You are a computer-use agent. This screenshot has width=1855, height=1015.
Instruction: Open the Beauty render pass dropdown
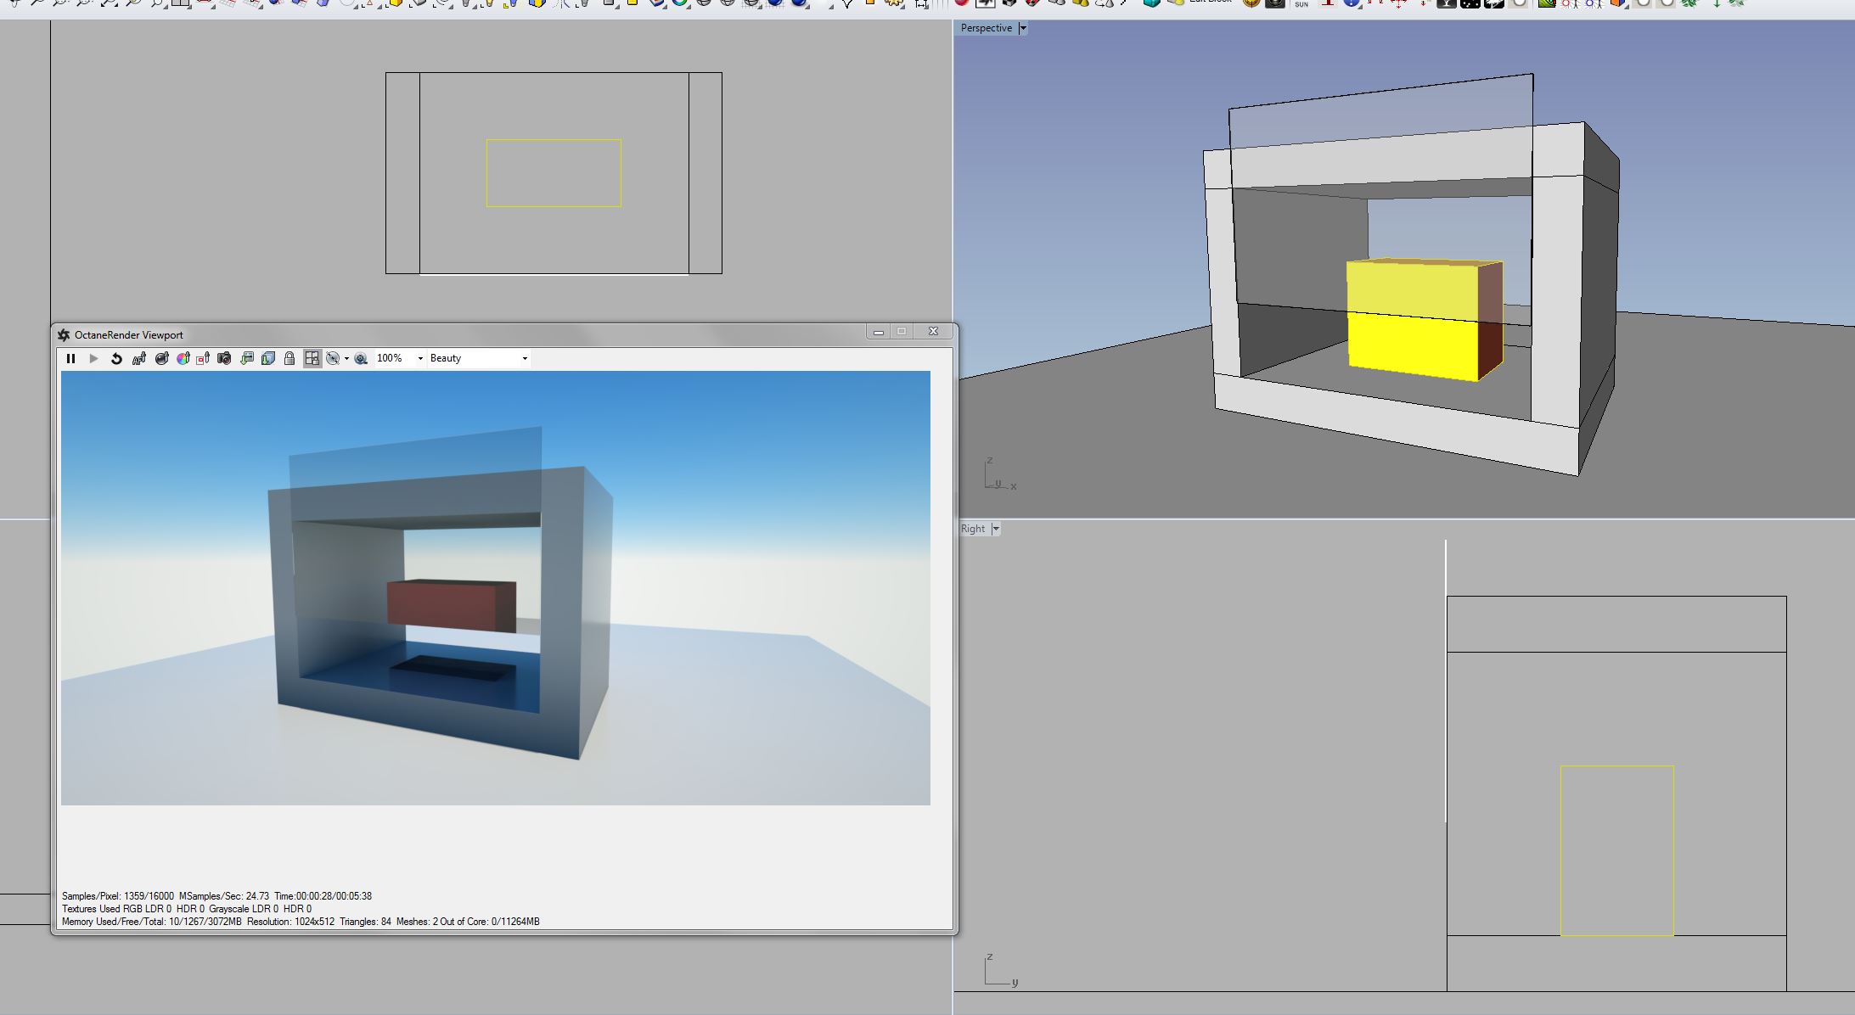pos(524,358)
